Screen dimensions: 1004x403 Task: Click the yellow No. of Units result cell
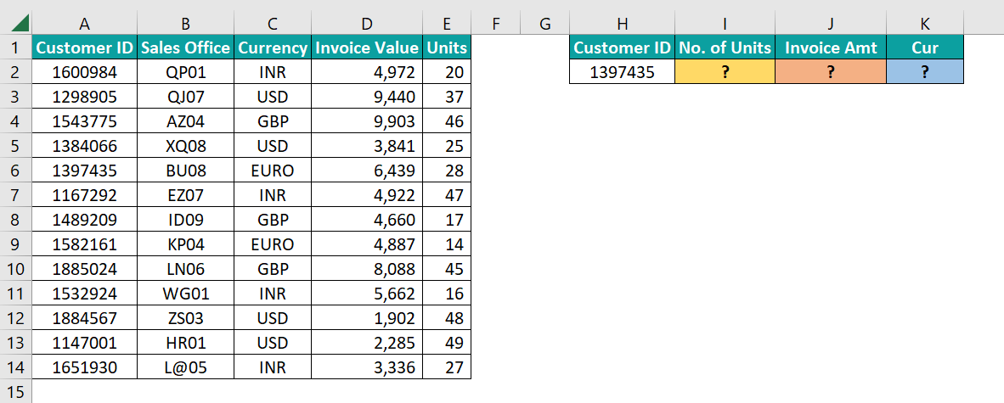725,72
